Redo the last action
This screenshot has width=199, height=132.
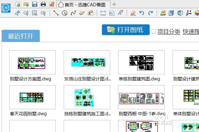pos(150,13)
